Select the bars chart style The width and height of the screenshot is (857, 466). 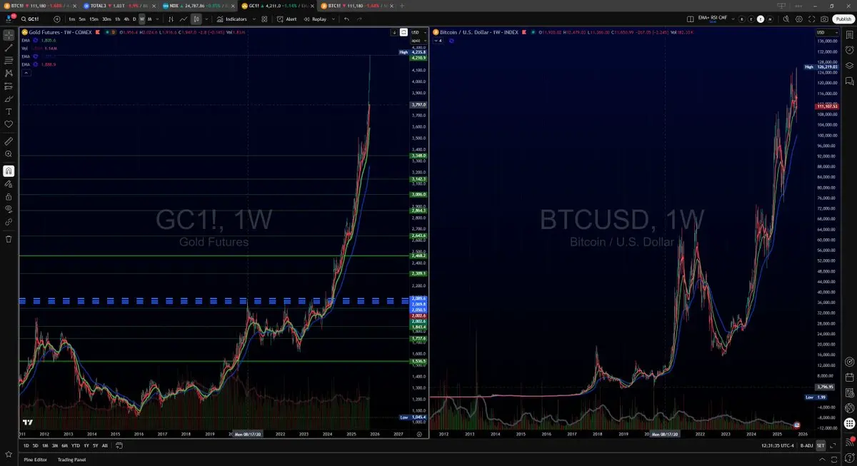click(171, 19)
